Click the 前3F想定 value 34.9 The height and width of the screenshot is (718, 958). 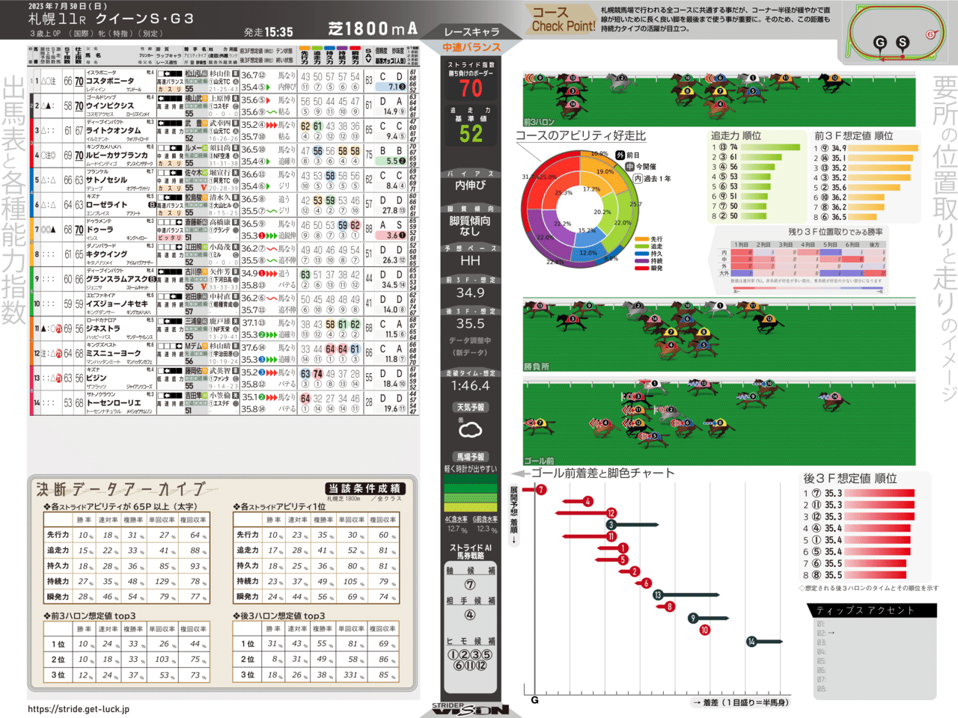(470, 292)
